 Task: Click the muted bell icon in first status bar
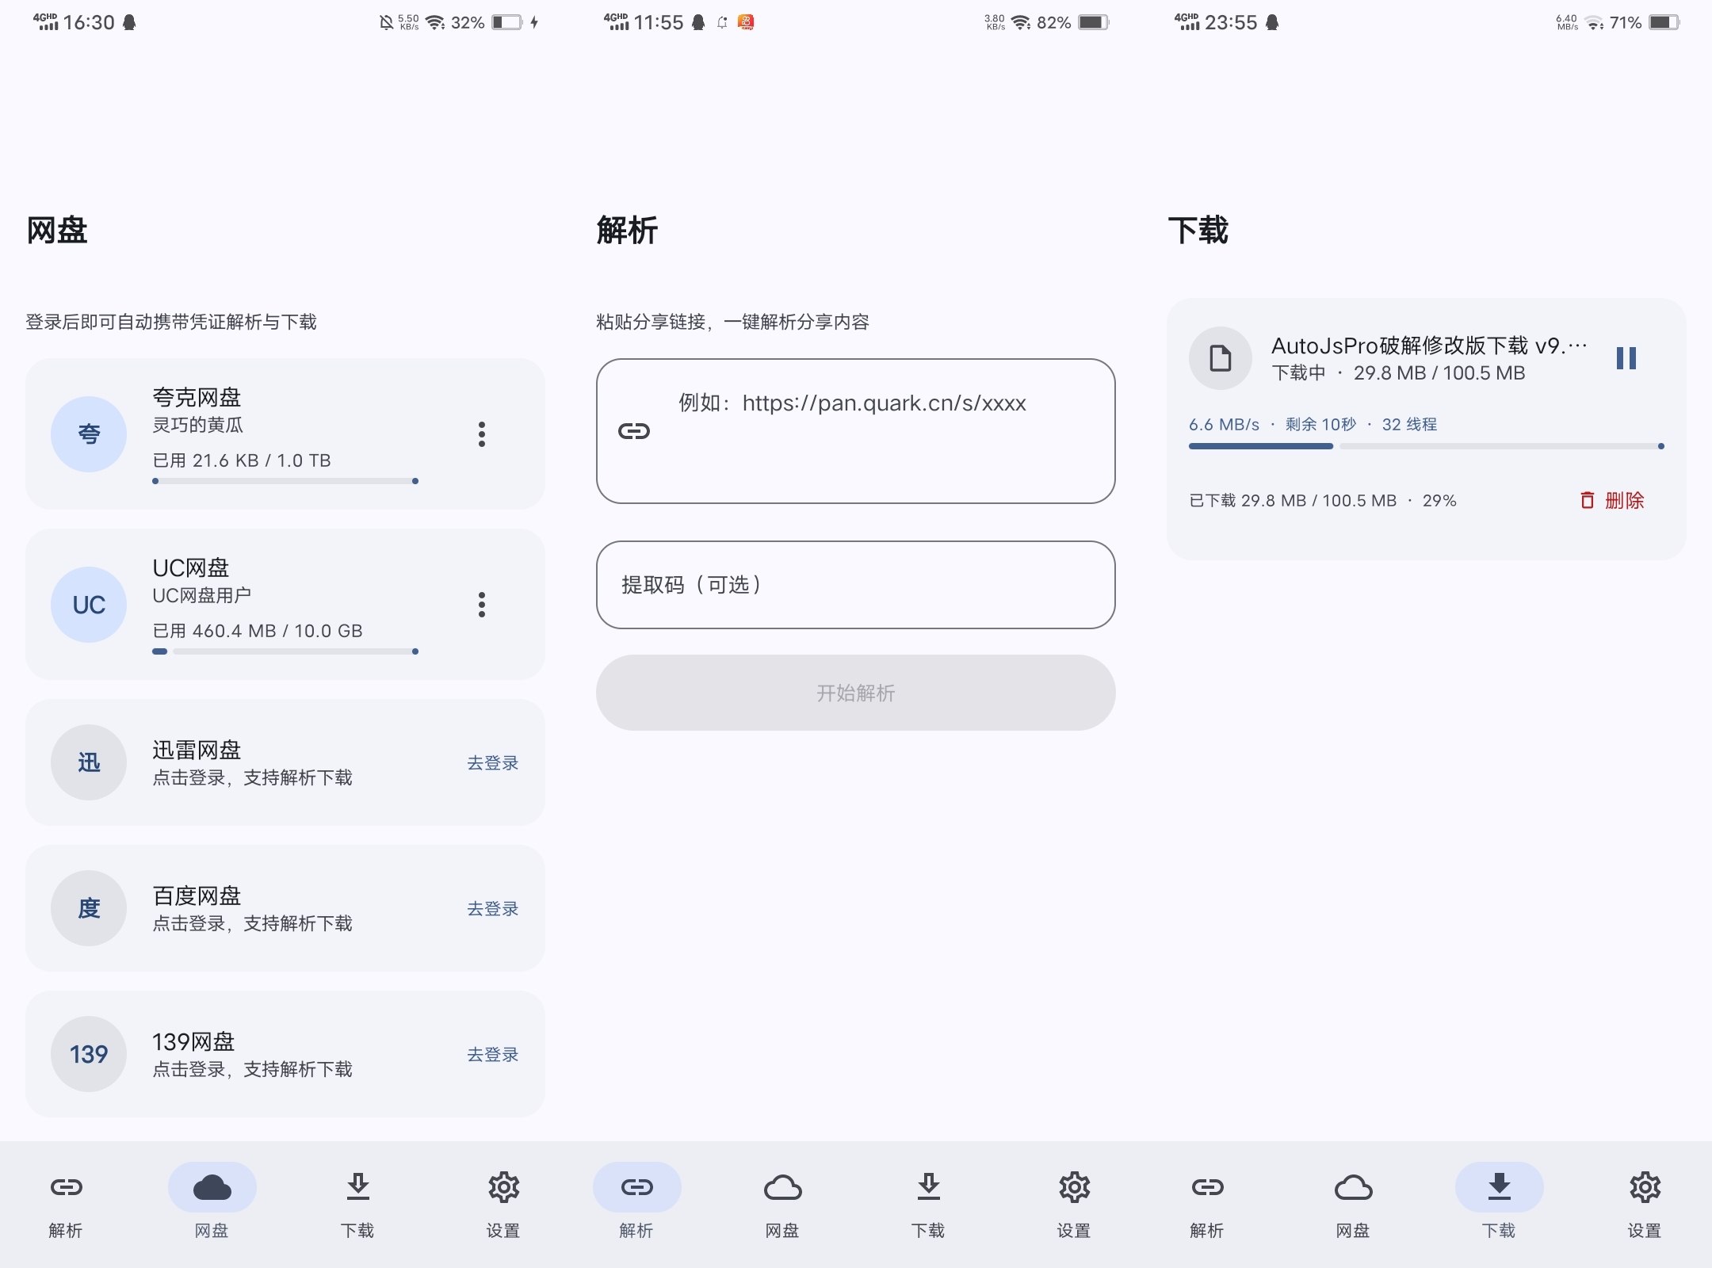click(x=386, y=22)
